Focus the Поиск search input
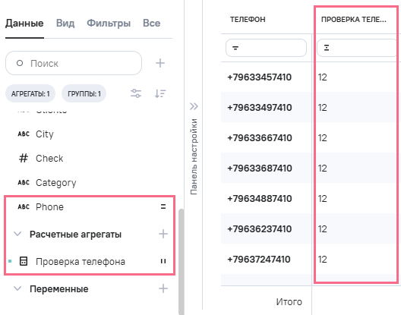The image size is (401, 315). 74,63
